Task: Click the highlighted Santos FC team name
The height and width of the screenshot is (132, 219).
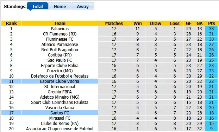Action: (60, 113)
